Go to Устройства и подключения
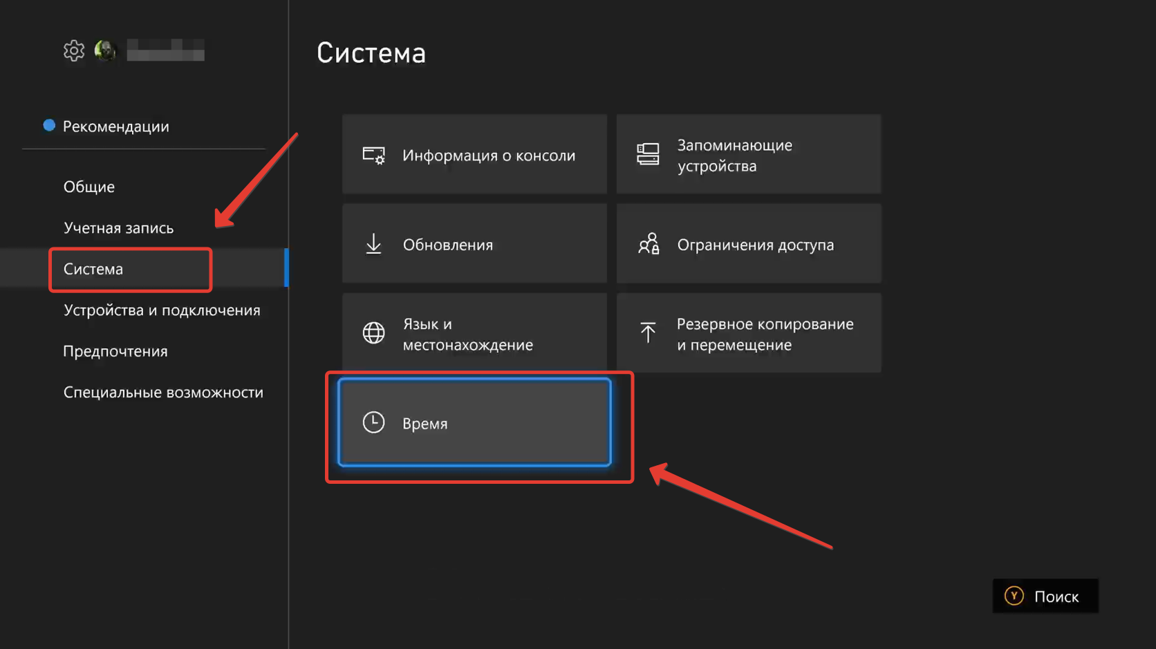Screen dimensions: 1156x649 click(162, 310)
